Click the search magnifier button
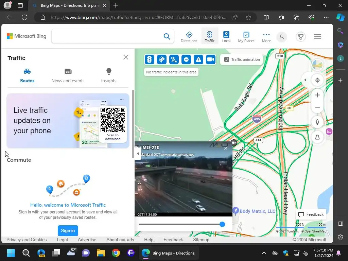 [167, 36]
